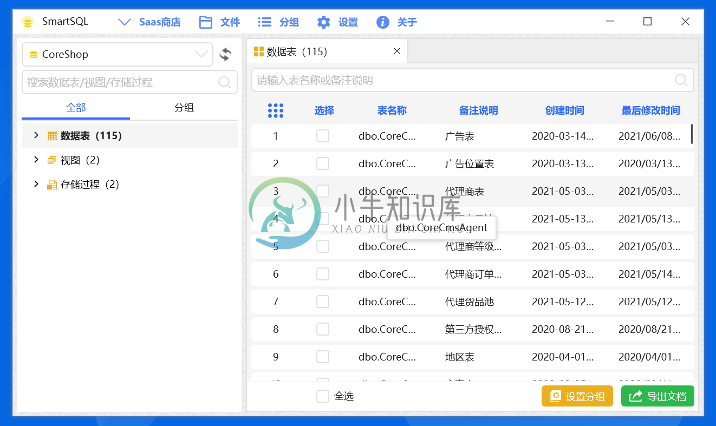Click the 2020-03-14 creation date cell
The width and height of the screenshot is (716, 426).
tap(563, 136)
